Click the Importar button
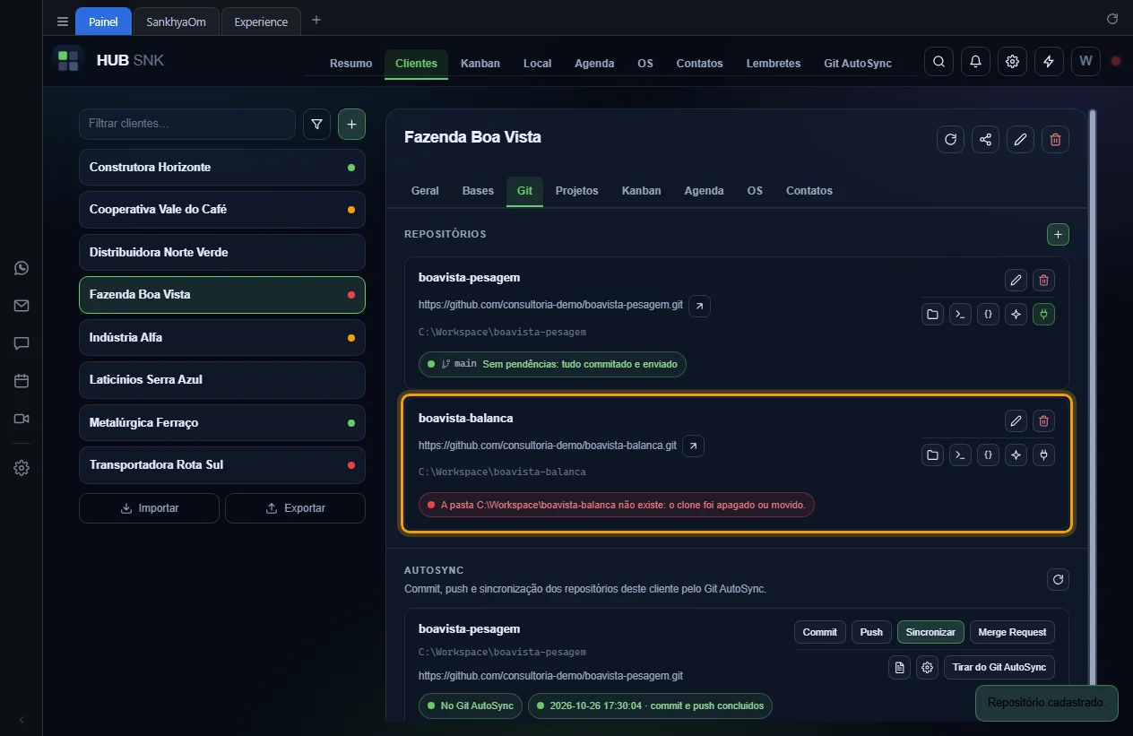This screenshot has height=736, width=1133. 149,508
